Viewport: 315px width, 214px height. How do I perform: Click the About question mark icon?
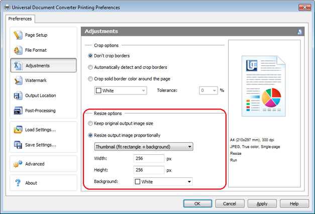pyautogui.click(x=18, y=183)
